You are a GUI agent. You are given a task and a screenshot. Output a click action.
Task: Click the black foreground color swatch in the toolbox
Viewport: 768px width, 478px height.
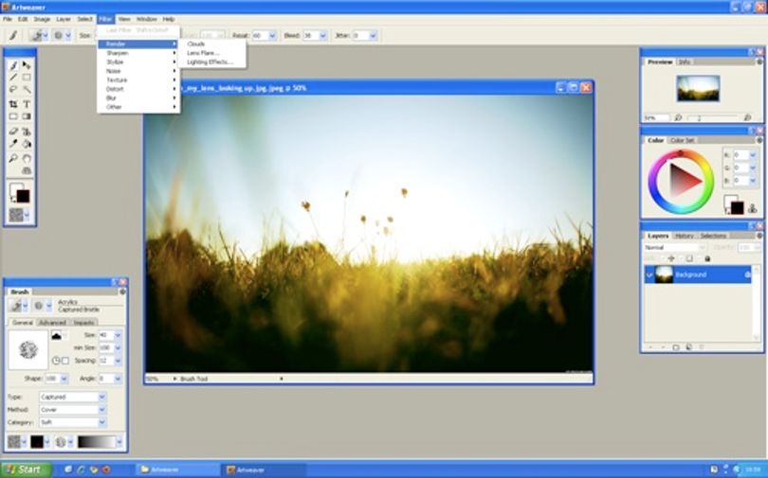tap(23, 197)
